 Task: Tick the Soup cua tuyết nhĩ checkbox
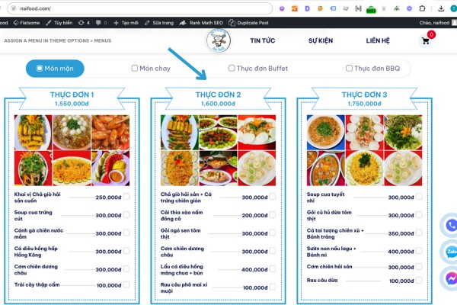[419, 197]
